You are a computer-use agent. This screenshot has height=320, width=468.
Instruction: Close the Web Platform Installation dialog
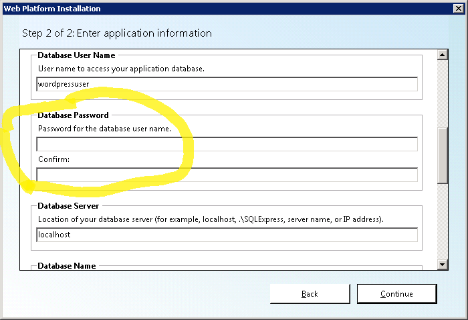[x=459, y=9]
